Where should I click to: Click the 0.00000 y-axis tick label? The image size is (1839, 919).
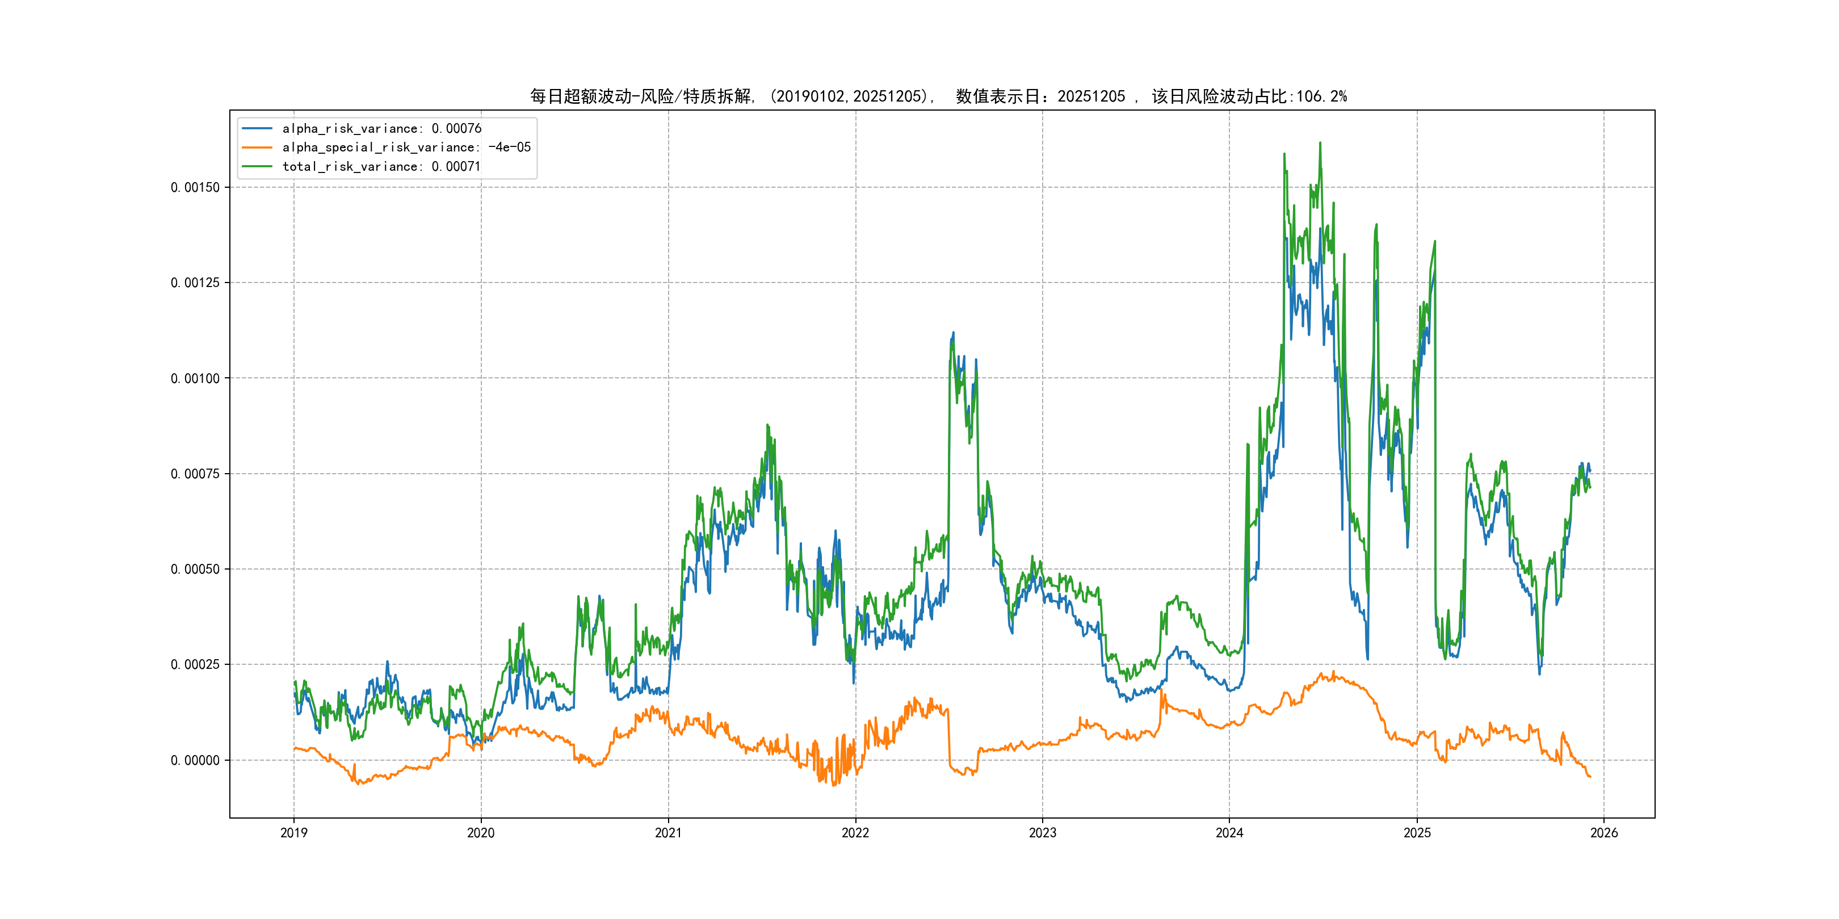coord(195,761)
